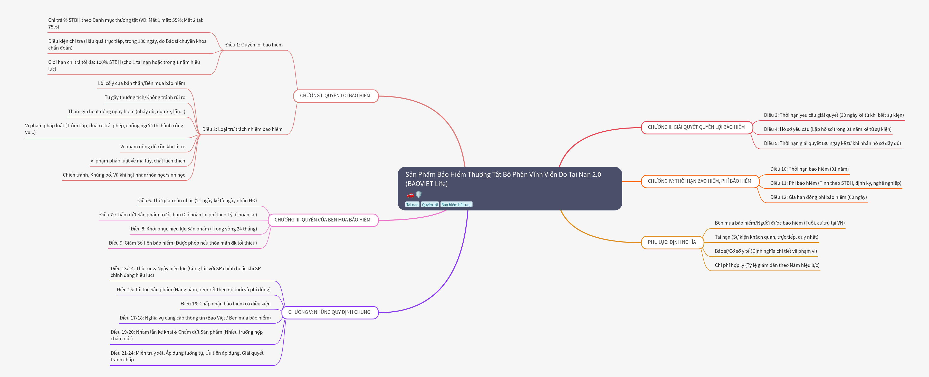Select the 'Quyền lợi' tag
This screenshot has width=929, height=377.
click(x=429, y=205)
